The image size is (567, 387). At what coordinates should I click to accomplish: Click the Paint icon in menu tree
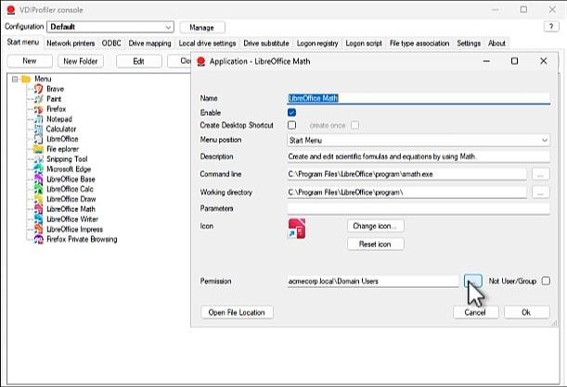38,99
